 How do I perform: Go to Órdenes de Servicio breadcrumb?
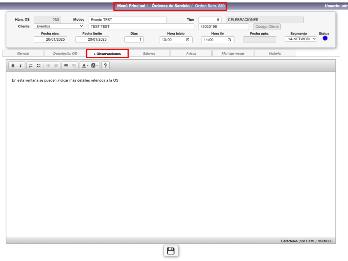[x=170, y=6]
